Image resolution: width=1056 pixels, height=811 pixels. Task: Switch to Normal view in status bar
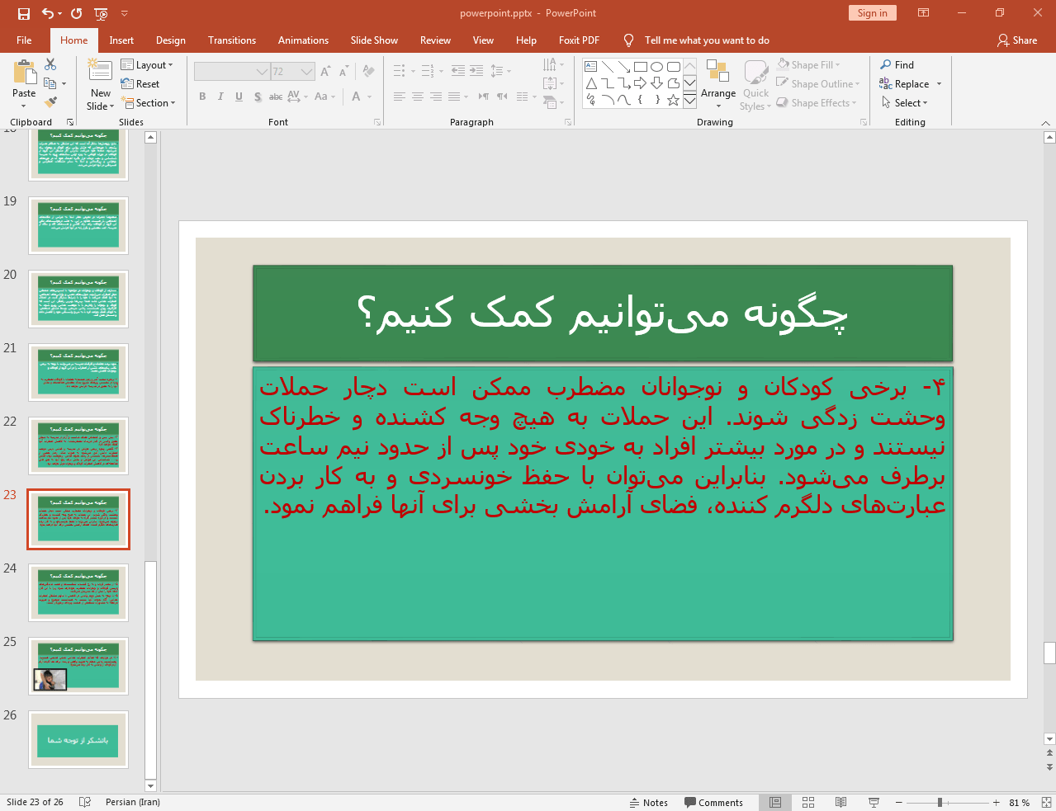pos(775,802)
